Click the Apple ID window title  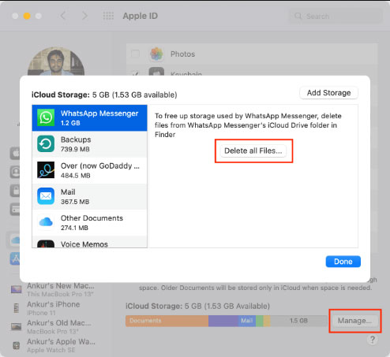pyautogui.click(x=141, y=16)
